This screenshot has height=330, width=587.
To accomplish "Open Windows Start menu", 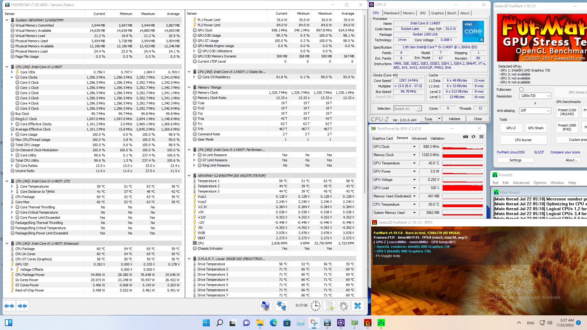I will 206,323.
